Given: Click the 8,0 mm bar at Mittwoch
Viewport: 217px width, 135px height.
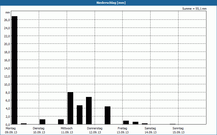Looking at the screenshot, I should [70, 108].
